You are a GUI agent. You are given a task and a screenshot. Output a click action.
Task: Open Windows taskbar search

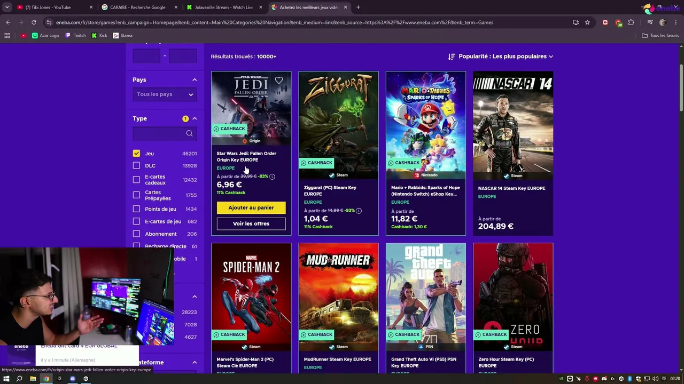[19, 379]
